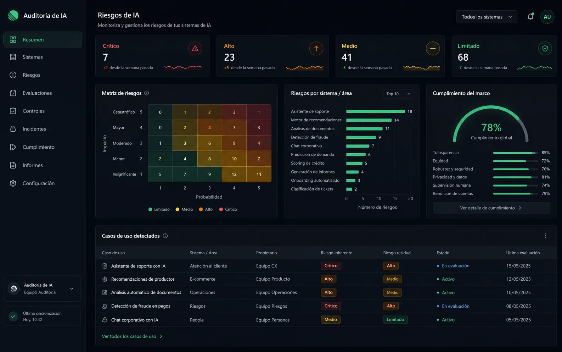
Task: Click the Estado column header
Action: click(443, 253)
